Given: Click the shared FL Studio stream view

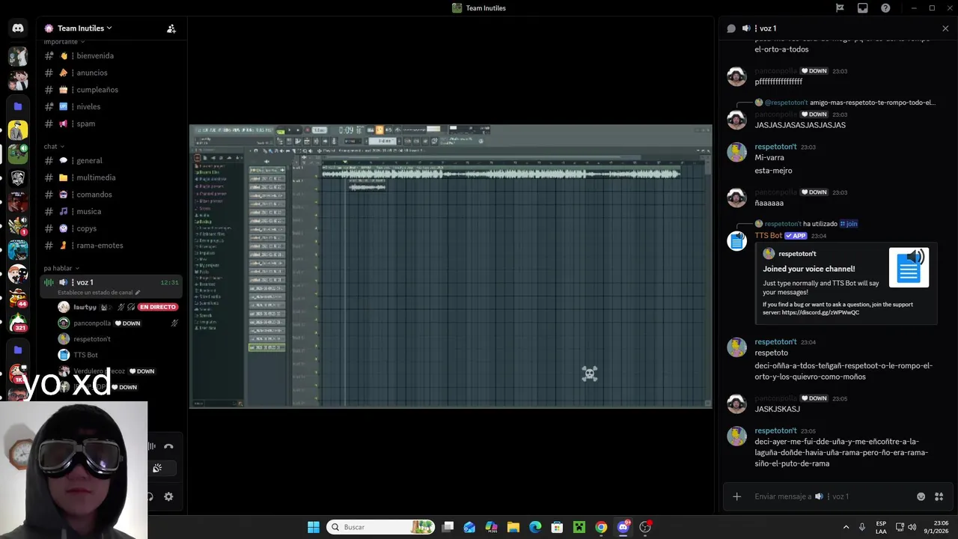Looking at the screenshot, I should pos(451,267).
